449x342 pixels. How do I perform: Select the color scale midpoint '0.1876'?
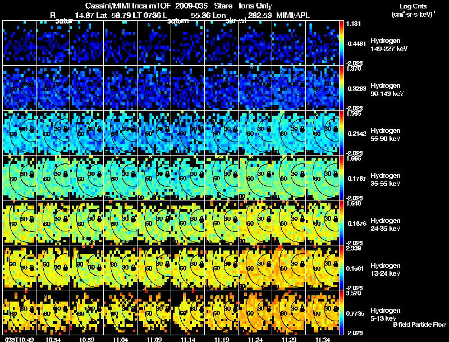point(357,224)
